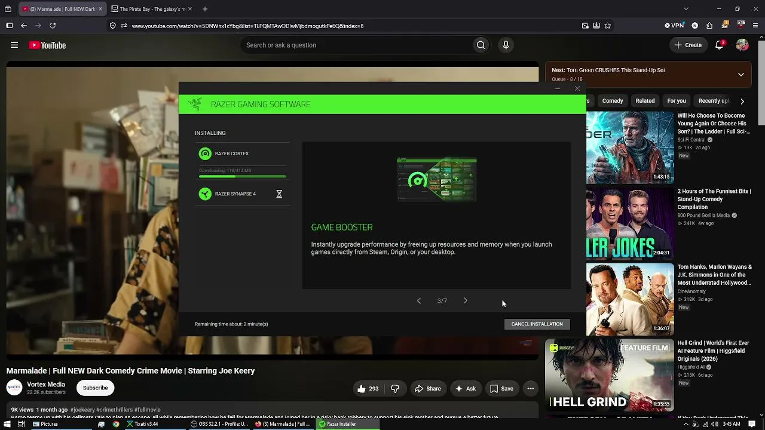The height and width of the screenshot is (430, 765).
Task: Open the Funniest Bits stand-up compilation thumbnail
Action: pyautogui.click(x=630, y=223)
